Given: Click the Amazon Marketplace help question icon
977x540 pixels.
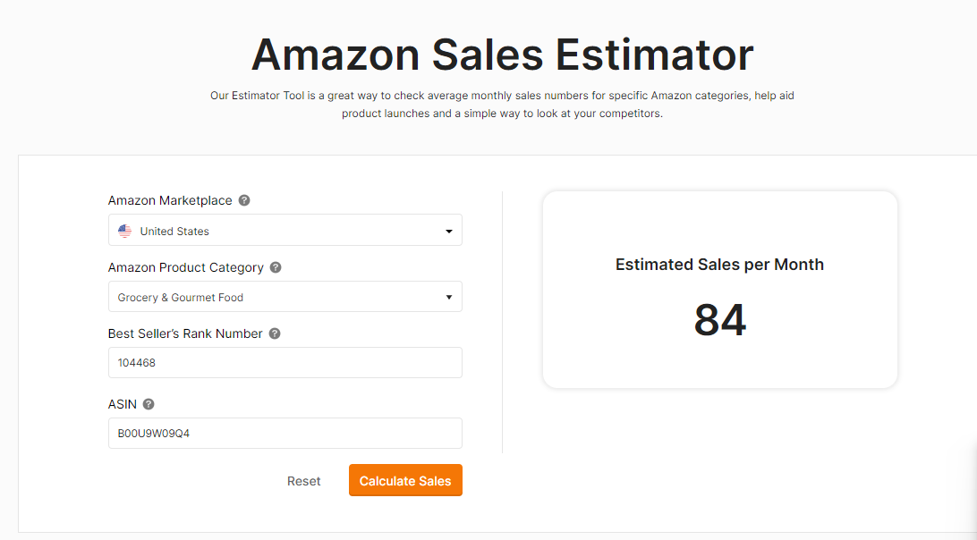Looking at the screenshot, I should [x=244, y=200].
